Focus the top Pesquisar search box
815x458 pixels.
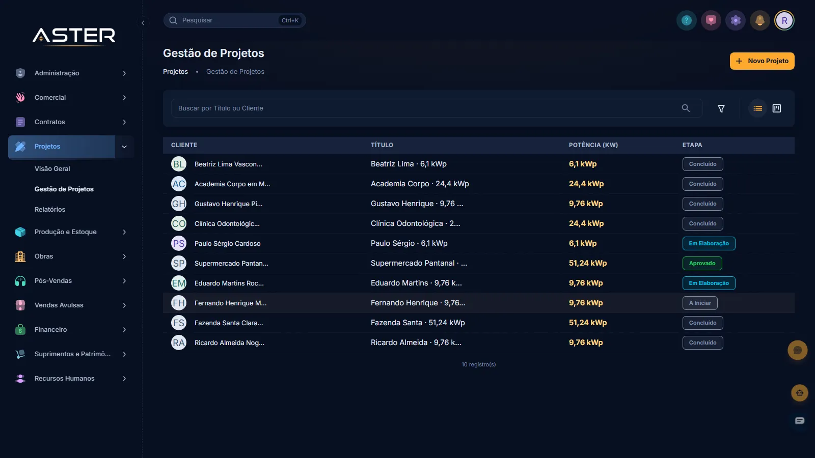pyautogui.click(x=234, y=20)
